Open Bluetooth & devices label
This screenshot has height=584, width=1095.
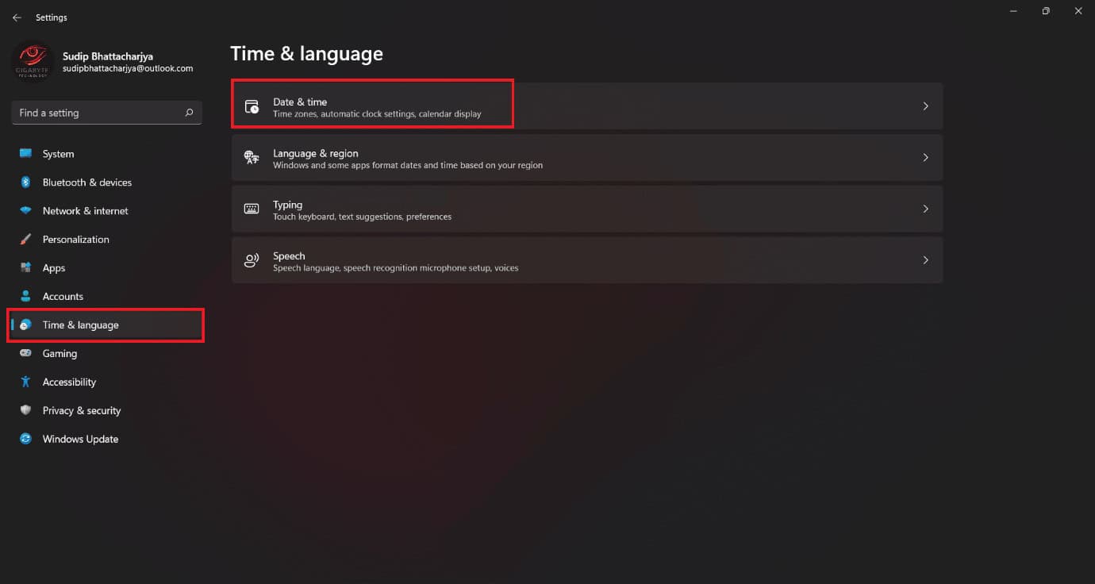coord(87,182)
